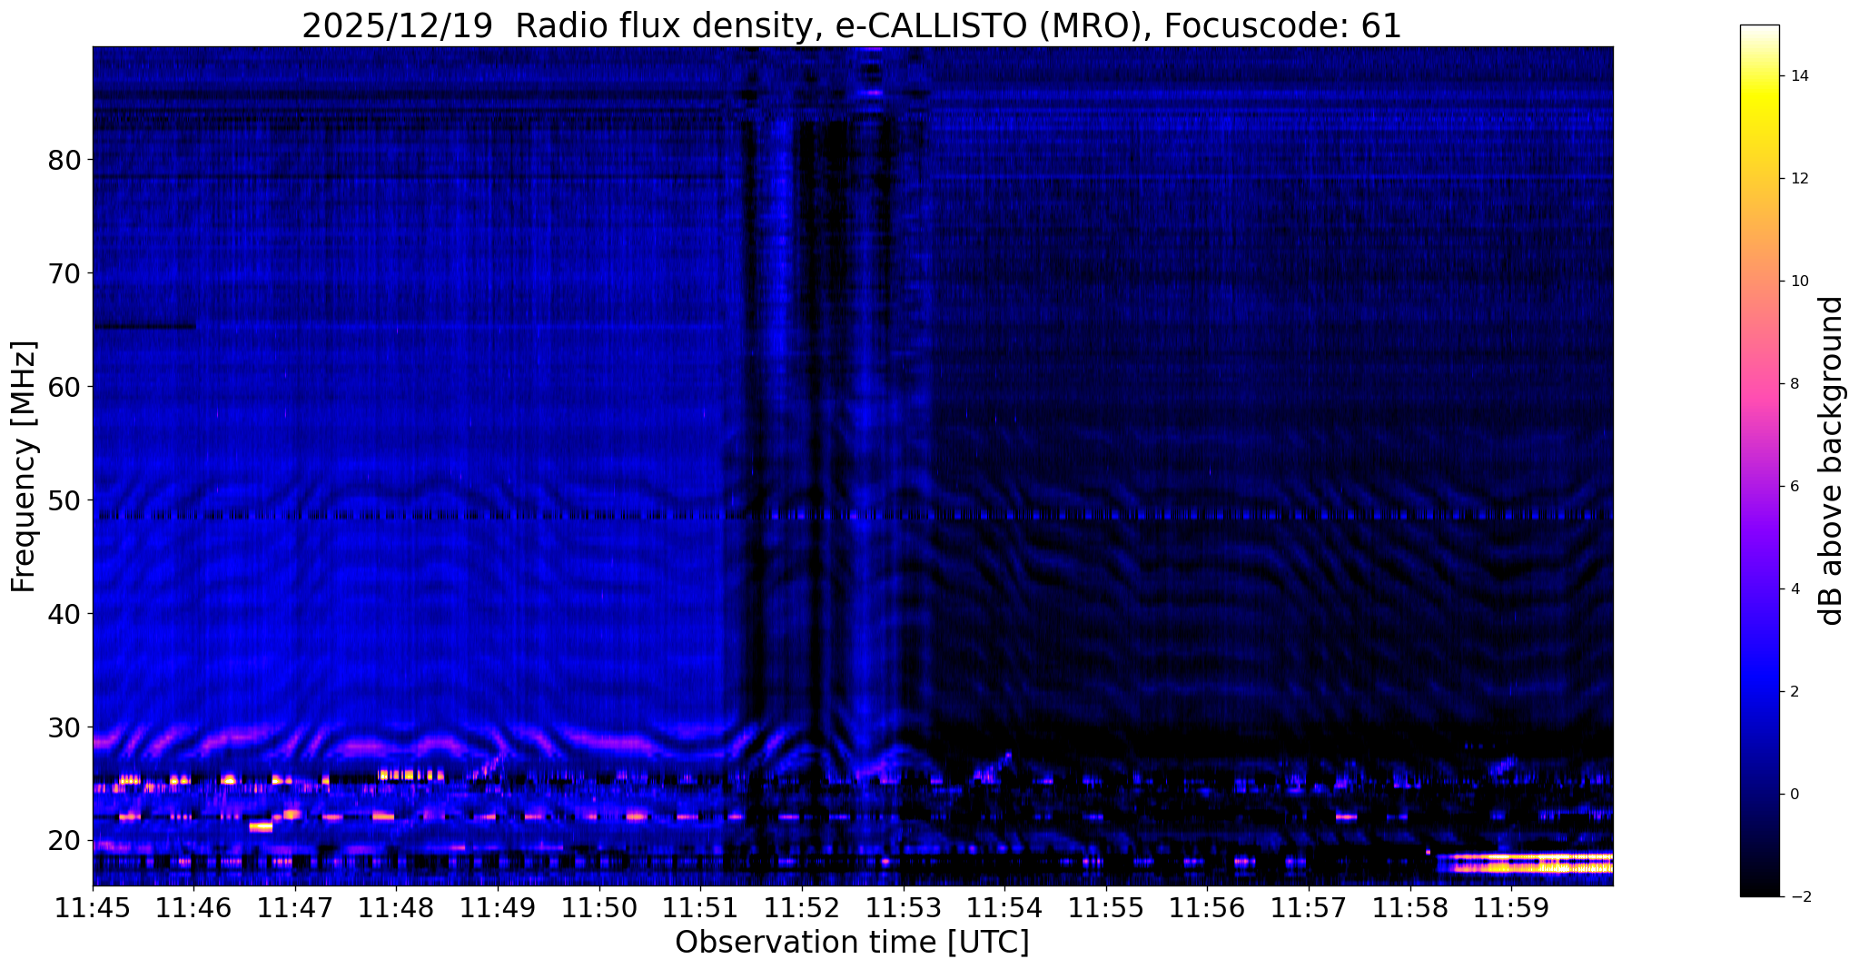Click the 80 MHz frequency tick label
This screenshot has width=1859, height=969.
[x=64, y=160]
